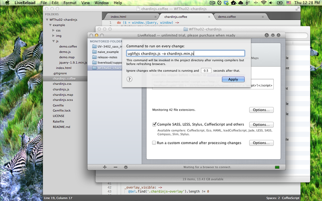
Task: Open README.md in the sidebar
Action: point(62,127)
